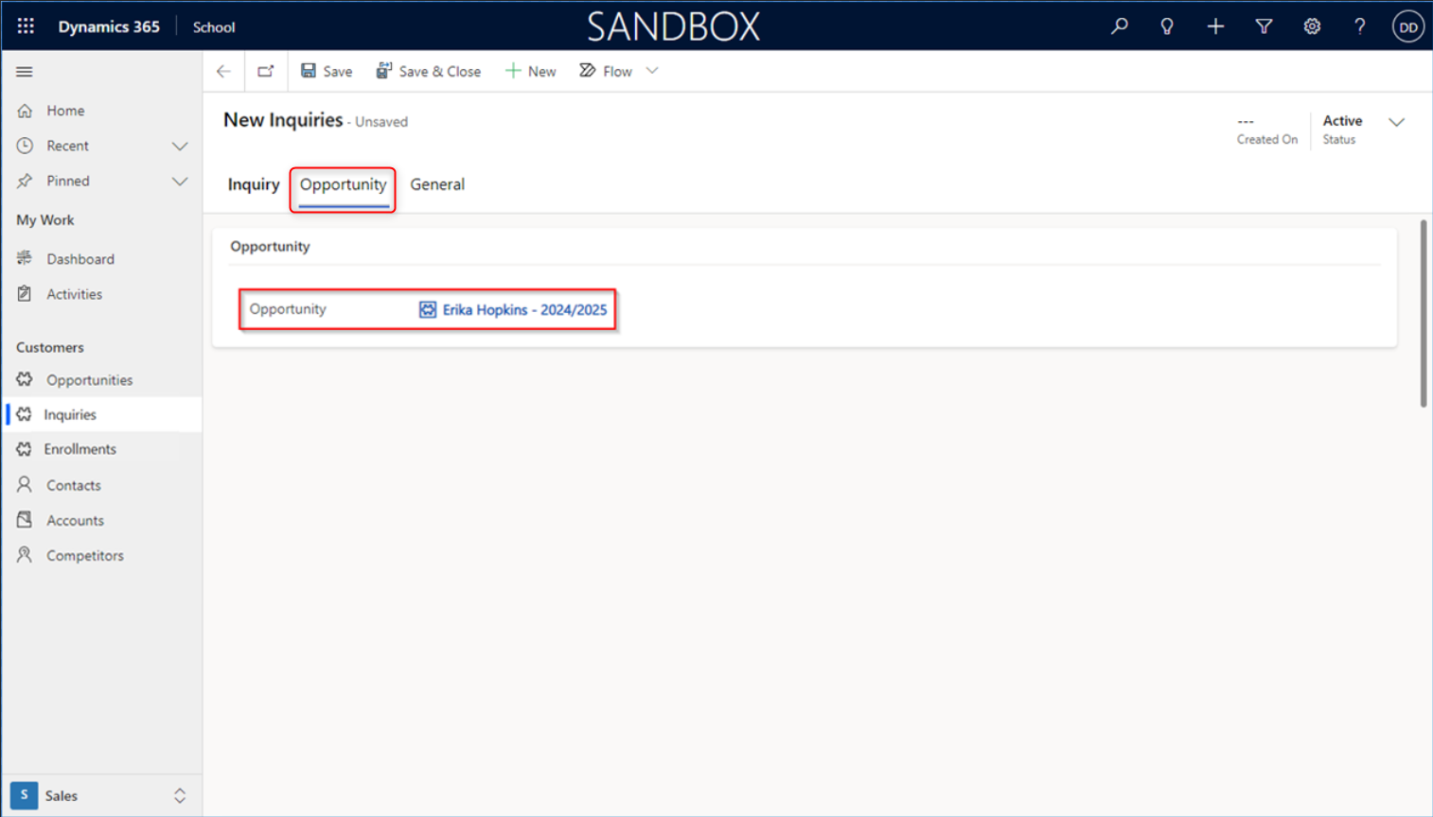Image resolution: width=1433 pixels, height=817 pixels.
Task: Switch to the General tab
Action: pos(437,184)
